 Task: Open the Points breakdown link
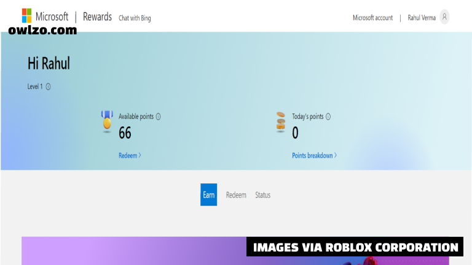click(x=314, y=155)
